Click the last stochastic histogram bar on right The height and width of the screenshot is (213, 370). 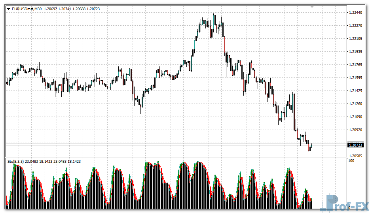[311, 204]
